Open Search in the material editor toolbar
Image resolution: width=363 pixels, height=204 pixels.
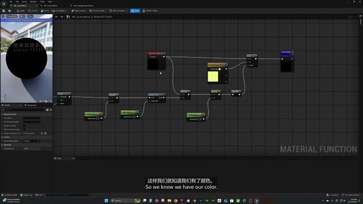[33, 11]
